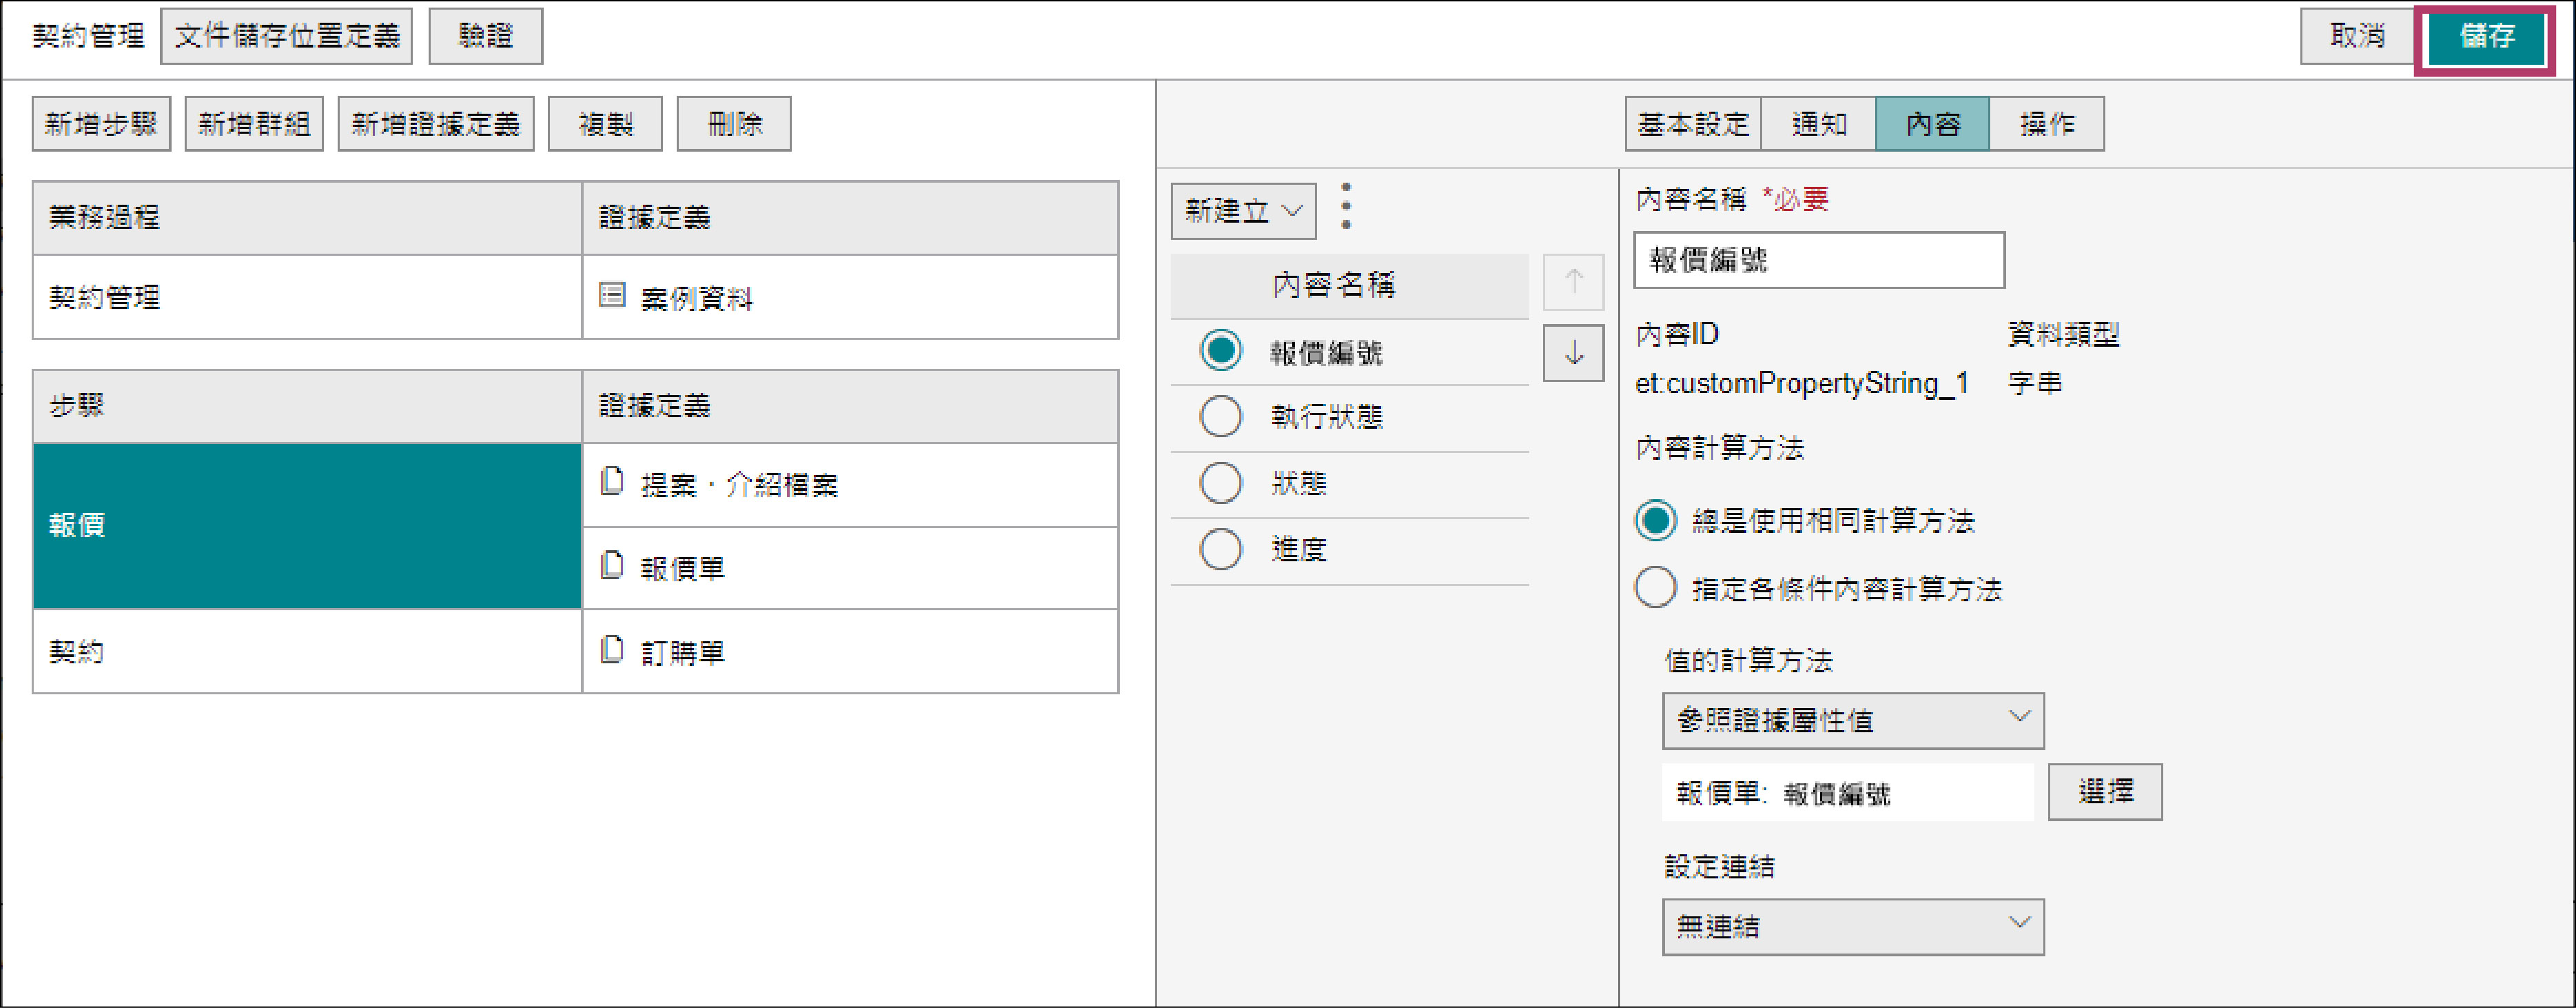Click the move up arrow icon
Viewport: 2576px width, 1008px height.
click(1573, 282)
